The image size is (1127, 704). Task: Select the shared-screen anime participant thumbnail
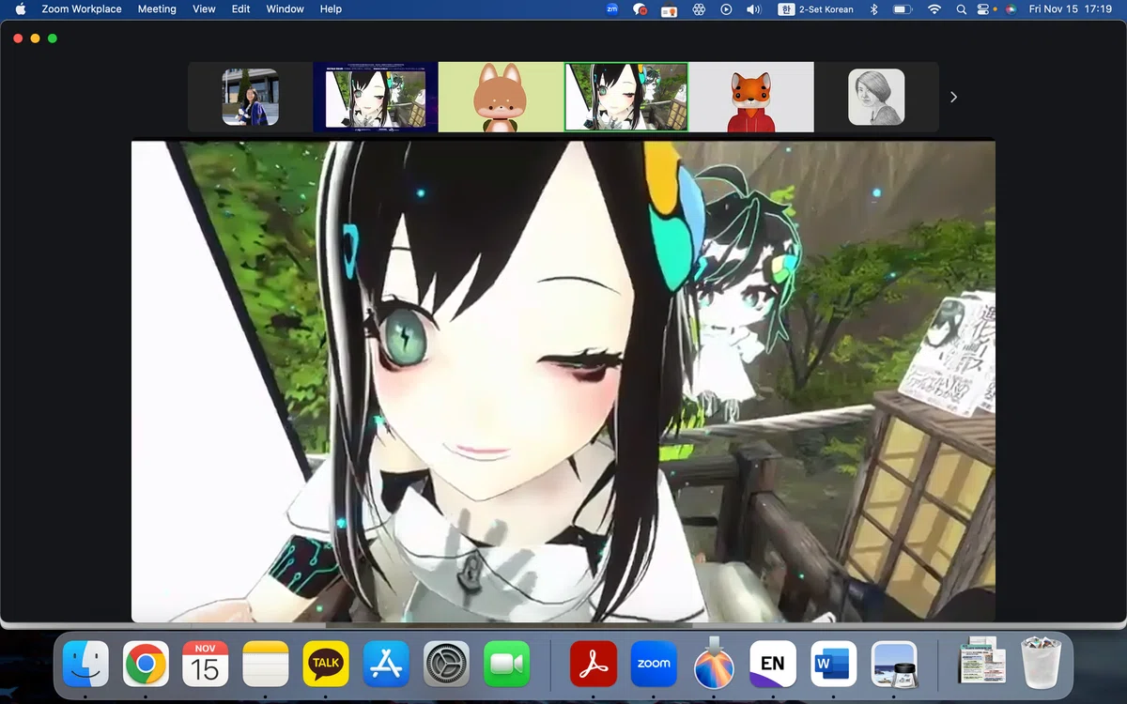[376, 97]
